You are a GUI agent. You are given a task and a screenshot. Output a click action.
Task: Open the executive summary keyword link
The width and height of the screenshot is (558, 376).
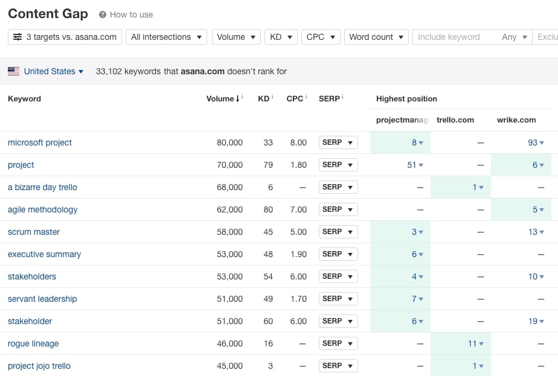pyautogui.click(x=45, y=254)
